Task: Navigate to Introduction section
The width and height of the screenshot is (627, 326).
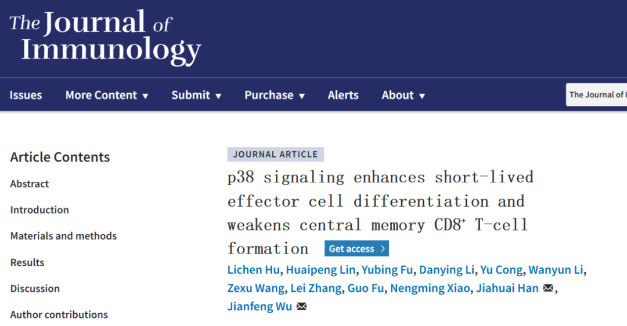Action: point(39,210)
